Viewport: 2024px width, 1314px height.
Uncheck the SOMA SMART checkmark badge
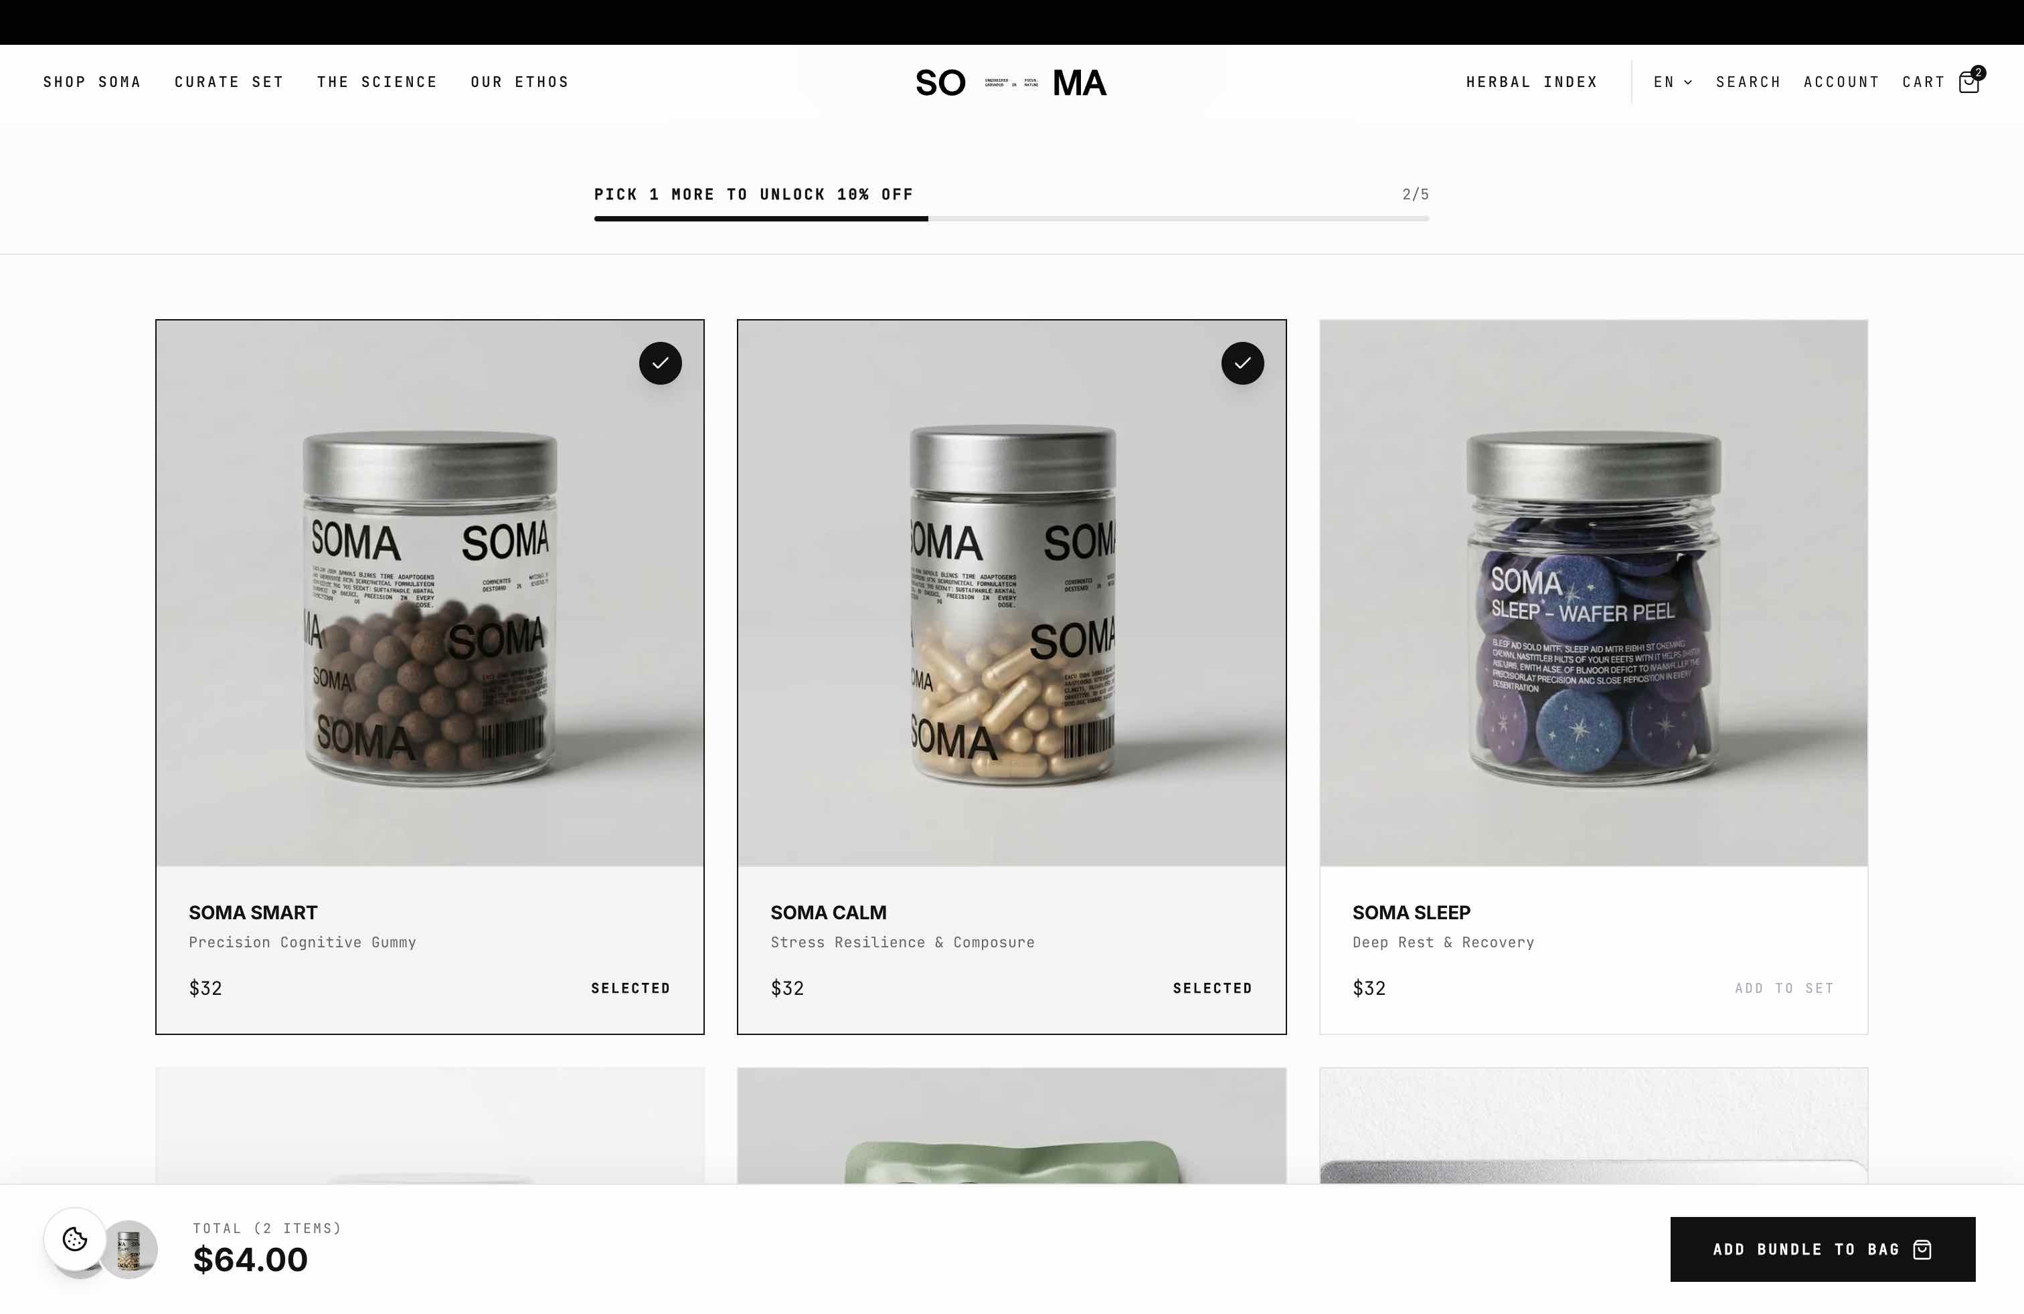tap(660, 363)
